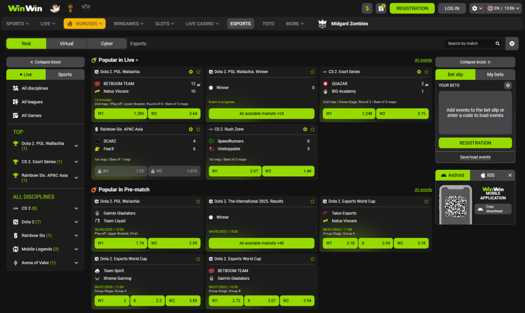
Task: Open the WINGAMES menu
Action: point(129,24)
